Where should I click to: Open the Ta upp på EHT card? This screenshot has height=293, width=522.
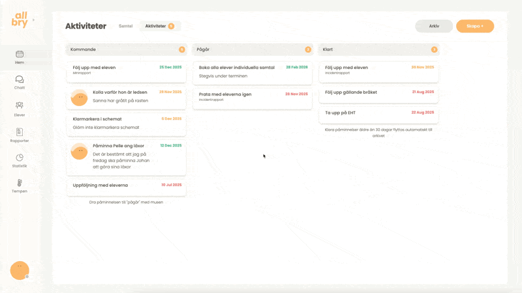coord(378,115)
